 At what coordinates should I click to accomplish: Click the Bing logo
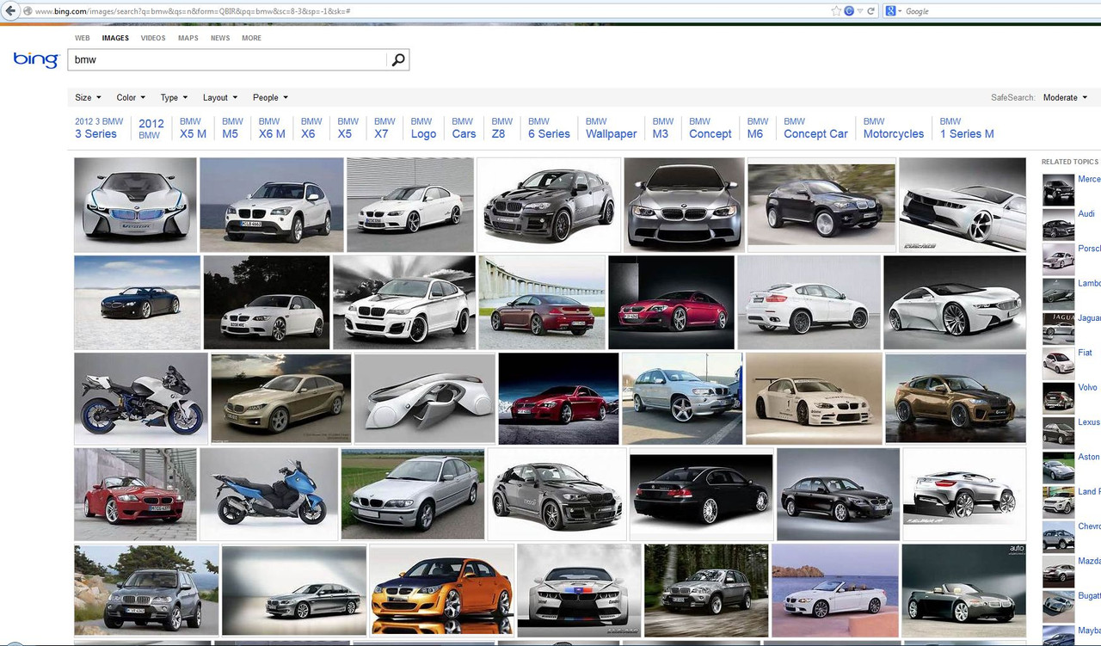tap(35, 59)
